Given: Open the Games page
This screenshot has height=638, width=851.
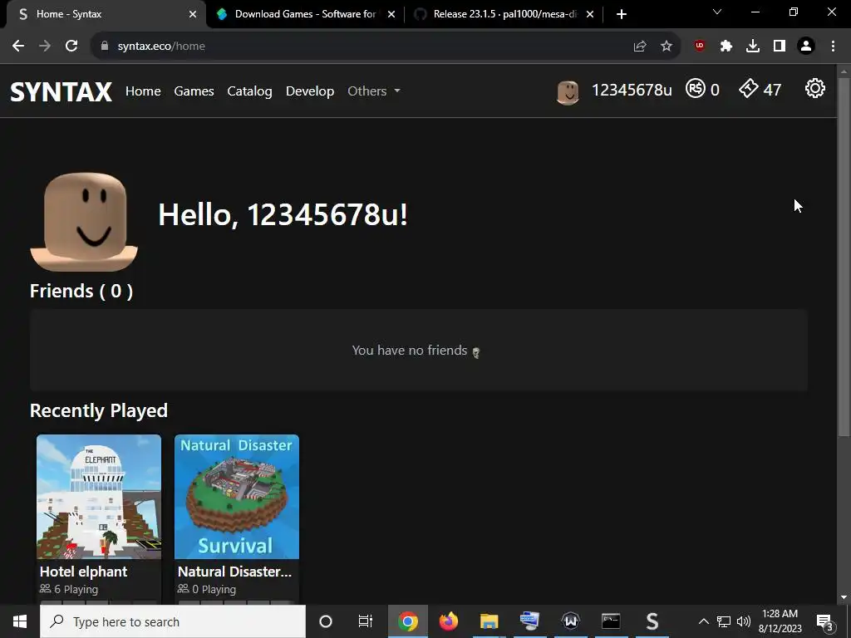Looking at the screenshot, I should point(194,91).
